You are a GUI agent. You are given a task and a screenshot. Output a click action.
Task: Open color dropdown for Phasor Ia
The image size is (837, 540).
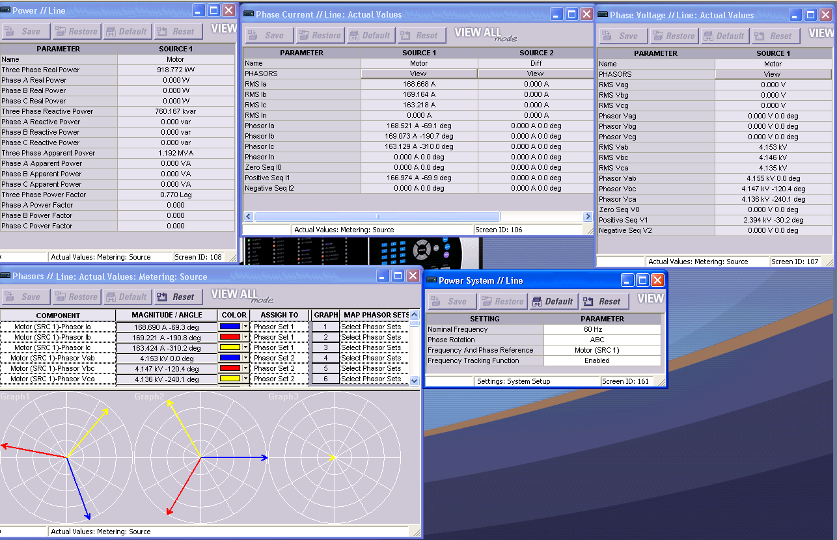click(x=246, y=327)
